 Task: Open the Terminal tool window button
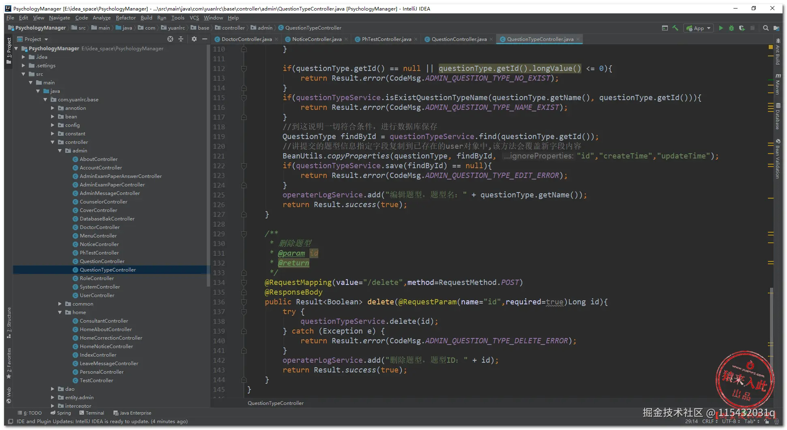92,413
